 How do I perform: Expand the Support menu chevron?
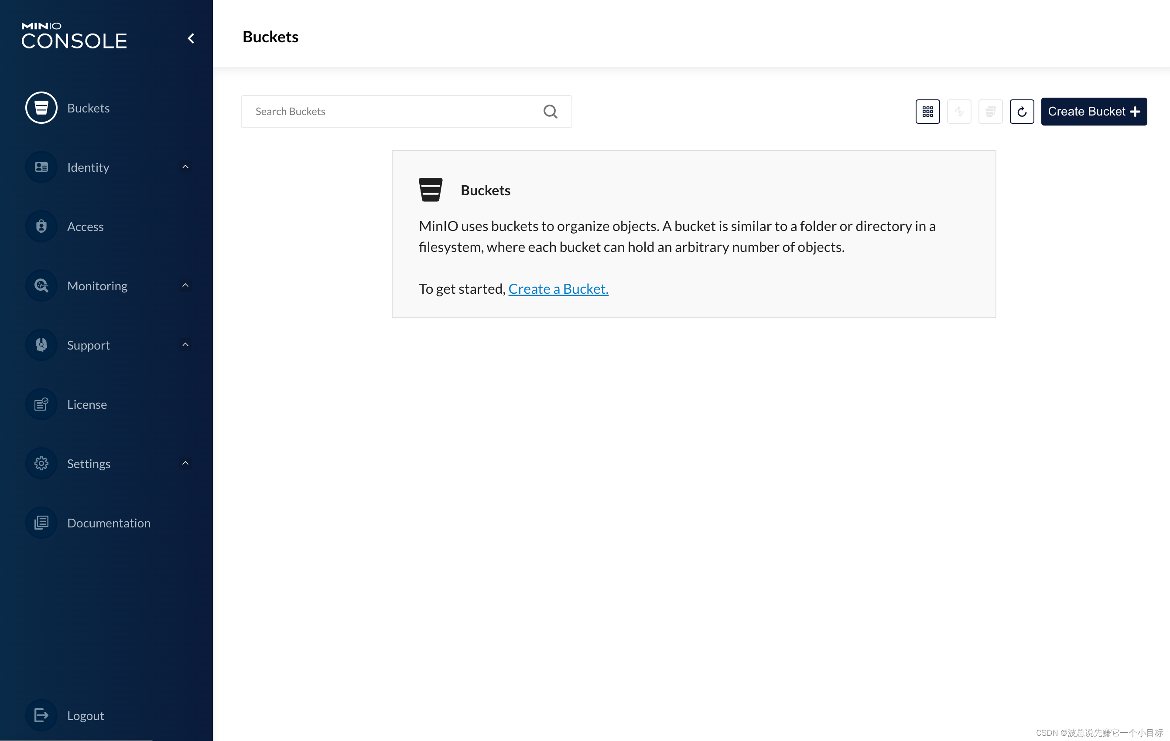[x=185, y=345]
